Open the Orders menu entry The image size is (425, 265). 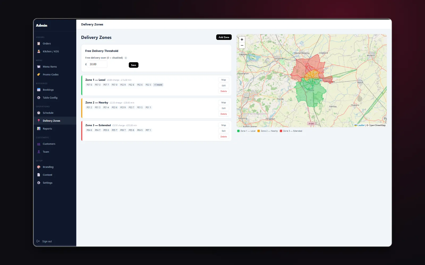[55, 43]
